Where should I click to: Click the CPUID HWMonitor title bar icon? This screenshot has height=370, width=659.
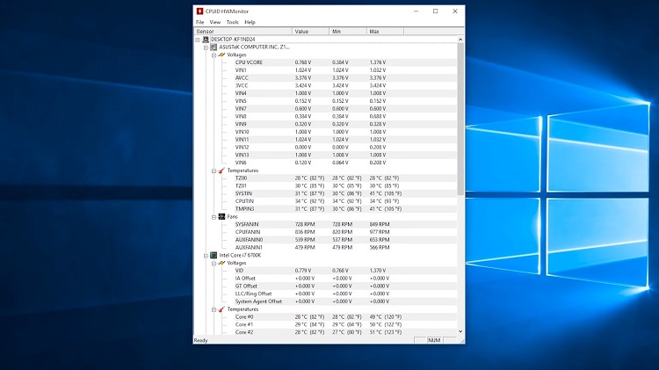click(x=200, y=11)
